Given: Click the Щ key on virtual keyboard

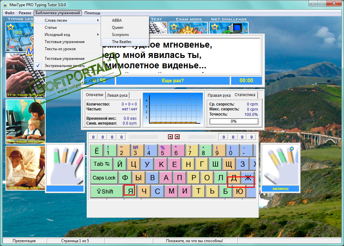Looking at the screenshot, I should click(x=229, y=164).
